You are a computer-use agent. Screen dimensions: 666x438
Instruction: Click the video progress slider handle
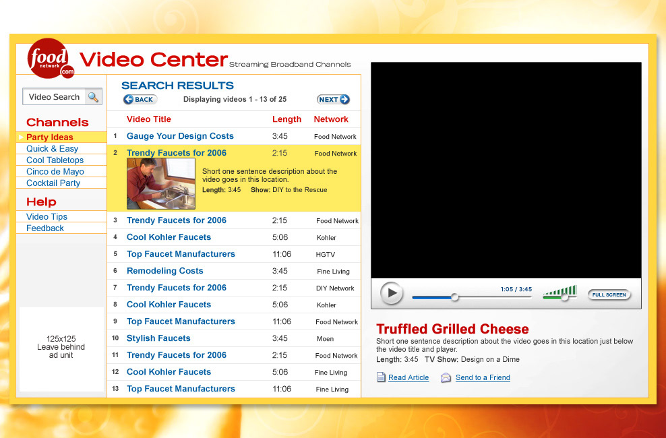454,297
